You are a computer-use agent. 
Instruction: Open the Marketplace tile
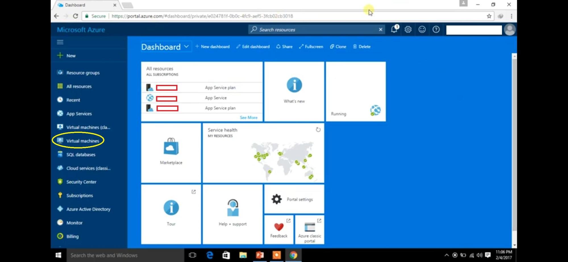(x=171, y=153)
